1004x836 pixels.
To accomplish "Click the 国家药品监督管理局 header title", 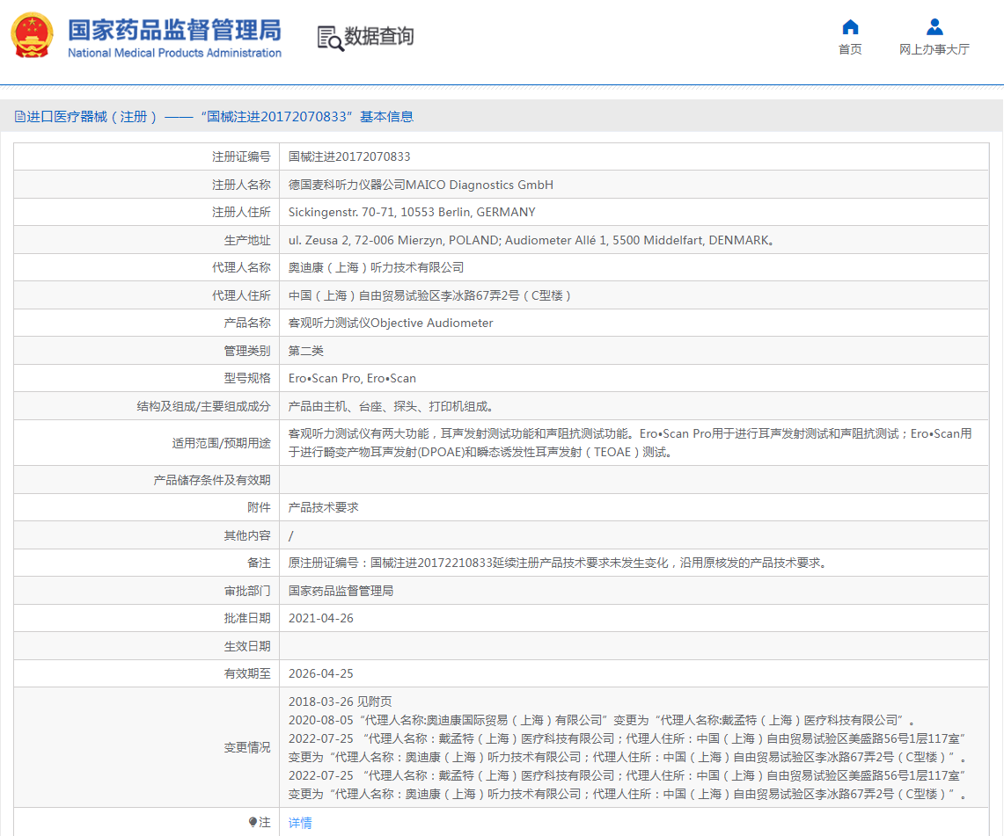I will click(173, 31).
